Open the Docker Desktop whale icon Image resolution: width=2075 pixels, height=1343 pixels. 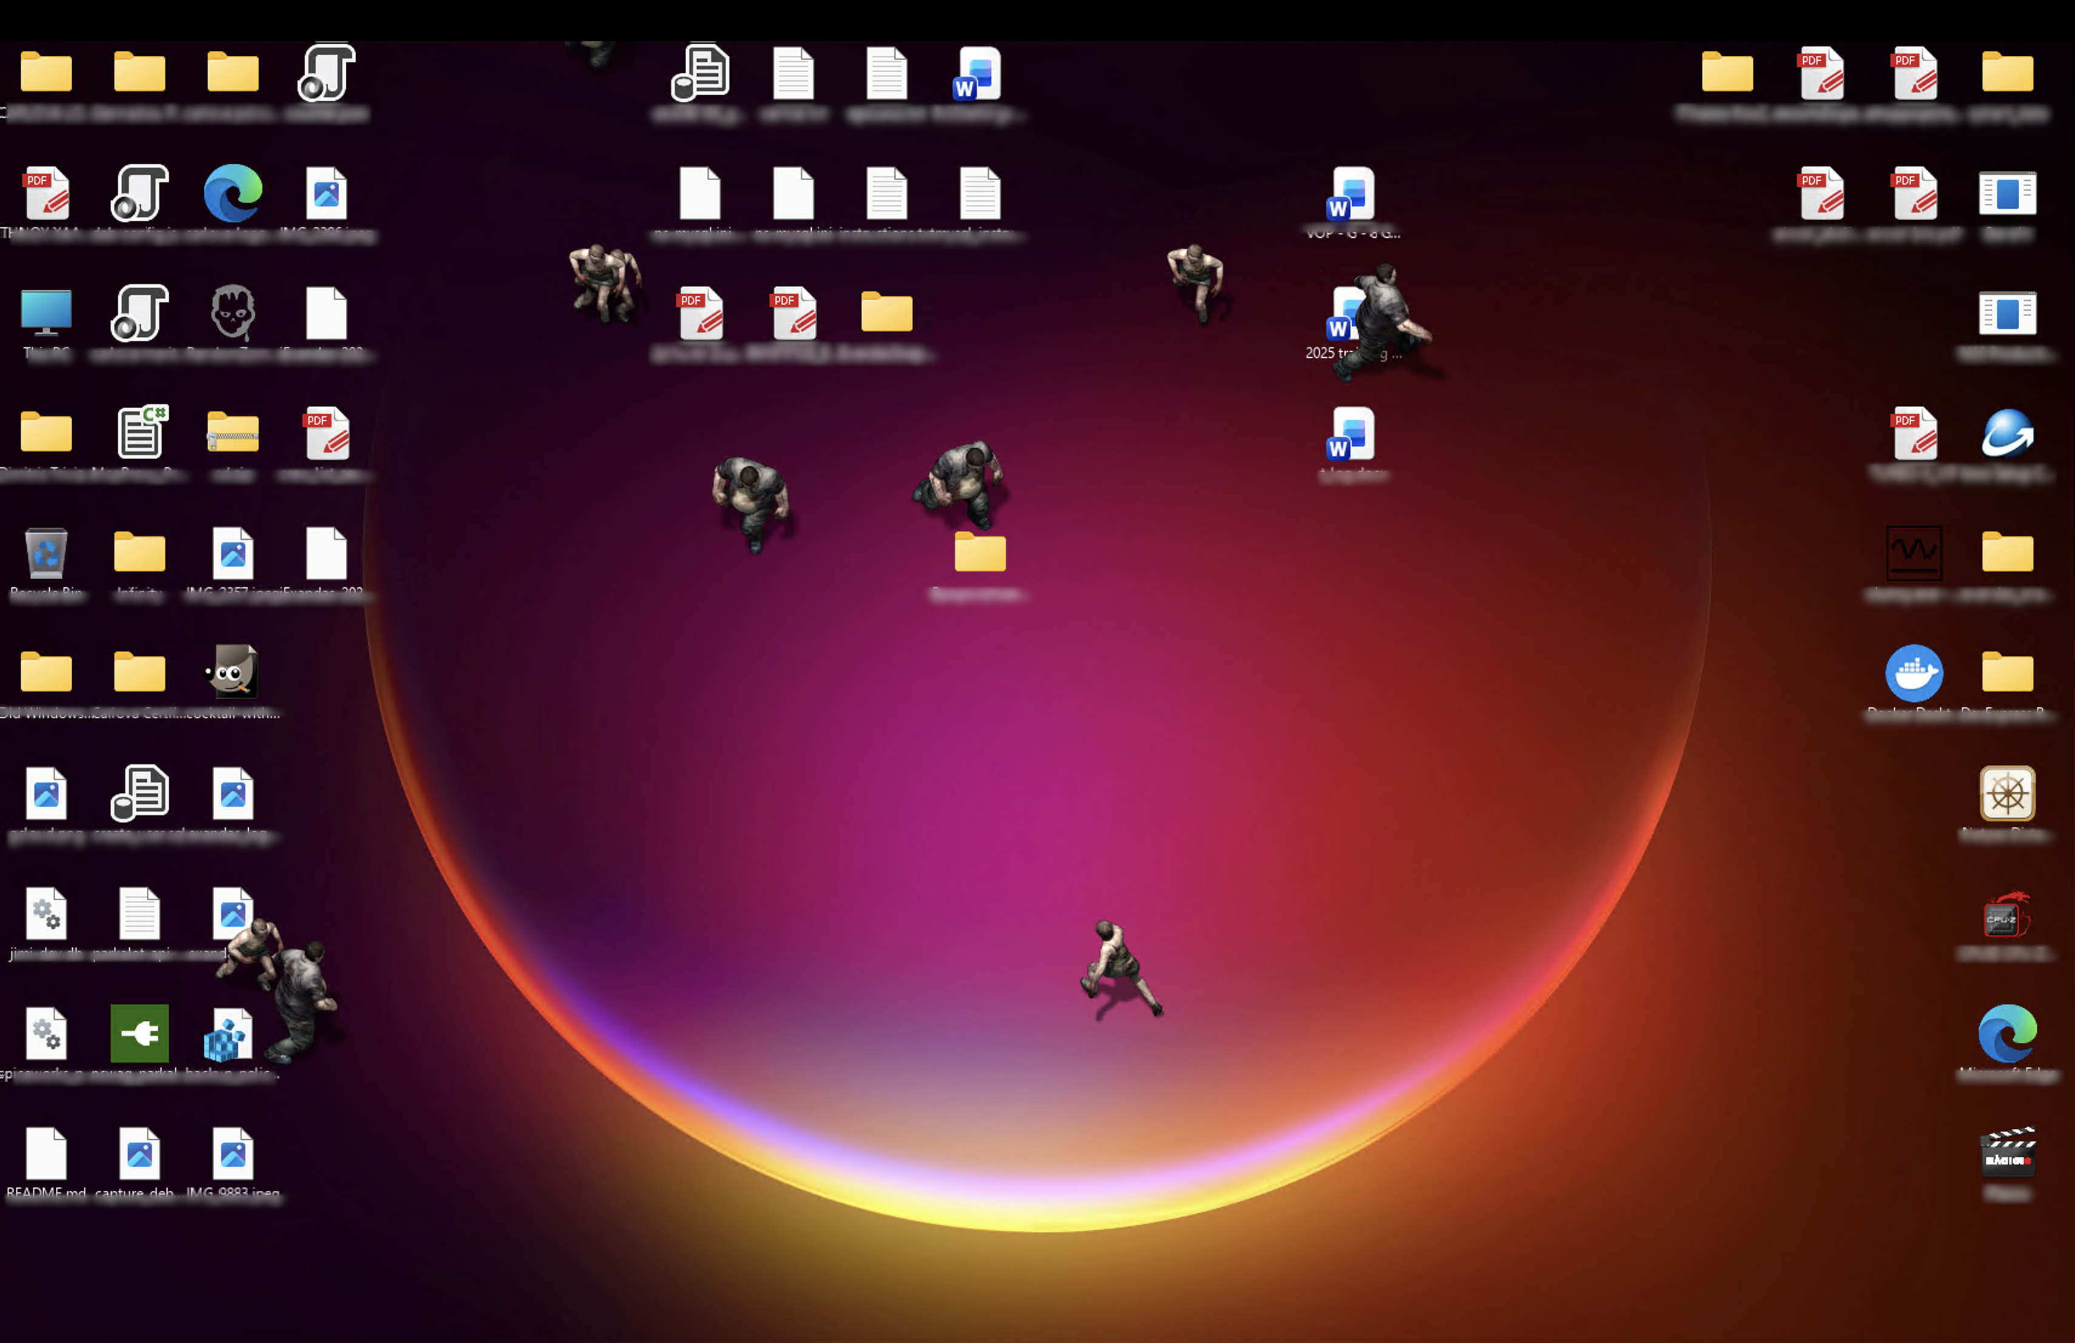coord(1914,673)
